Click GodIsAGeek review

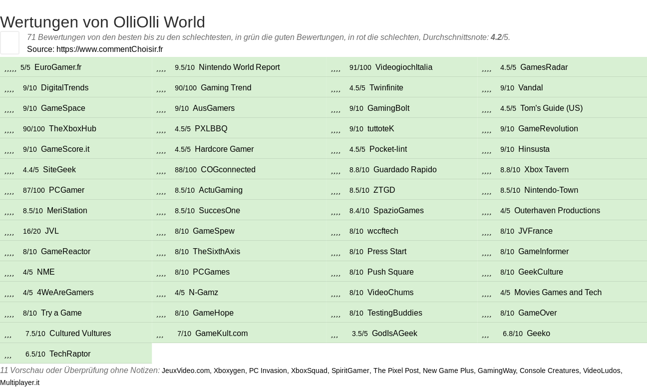tap(394, 334)
